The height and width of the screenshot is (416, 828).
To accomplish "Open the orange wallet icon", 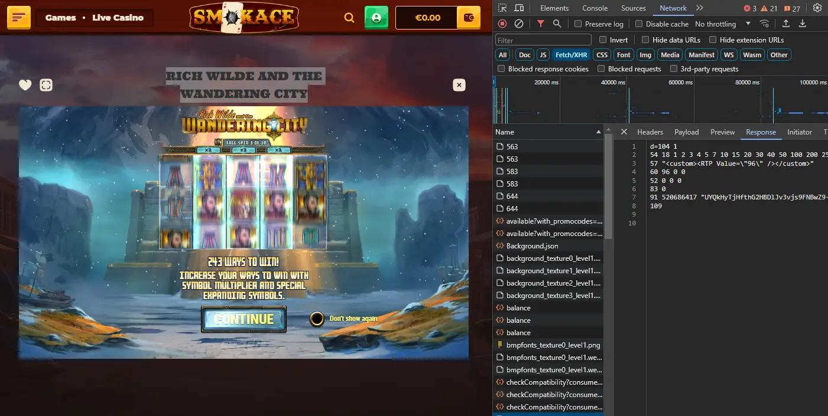I will pos(469,18).
